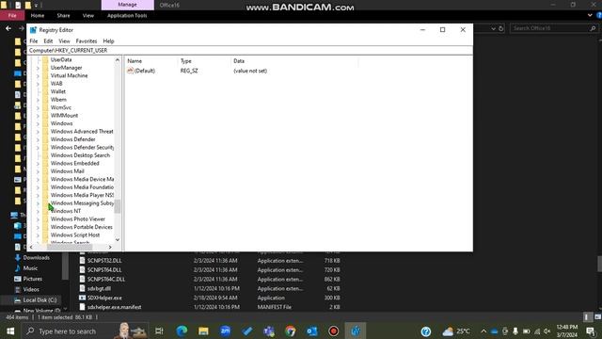
Task: Click the Bandicam record icon in taskbar
Action: (334, 331)
